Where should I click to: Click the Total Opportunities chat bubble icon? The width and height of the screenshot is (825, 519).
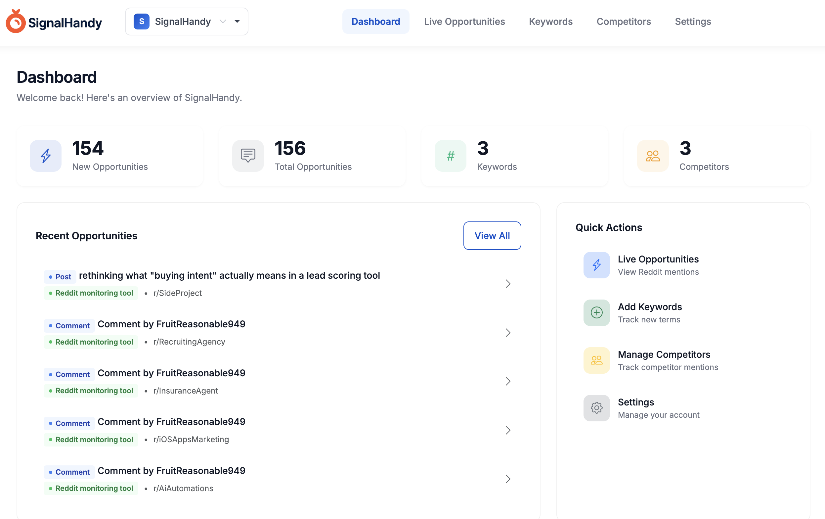[x=248, y=156]
